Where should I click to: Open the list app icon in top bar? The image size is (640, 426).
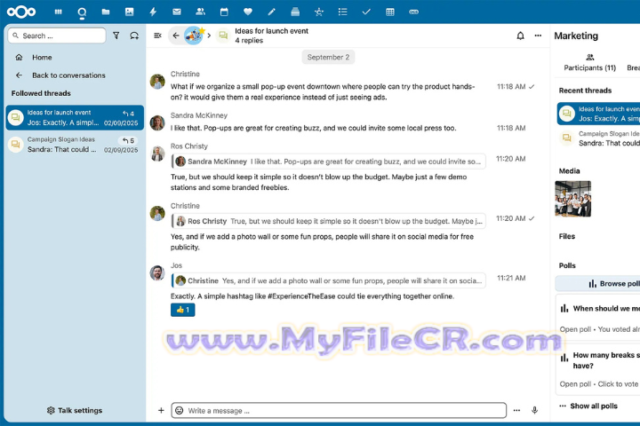tap(342, 12)
